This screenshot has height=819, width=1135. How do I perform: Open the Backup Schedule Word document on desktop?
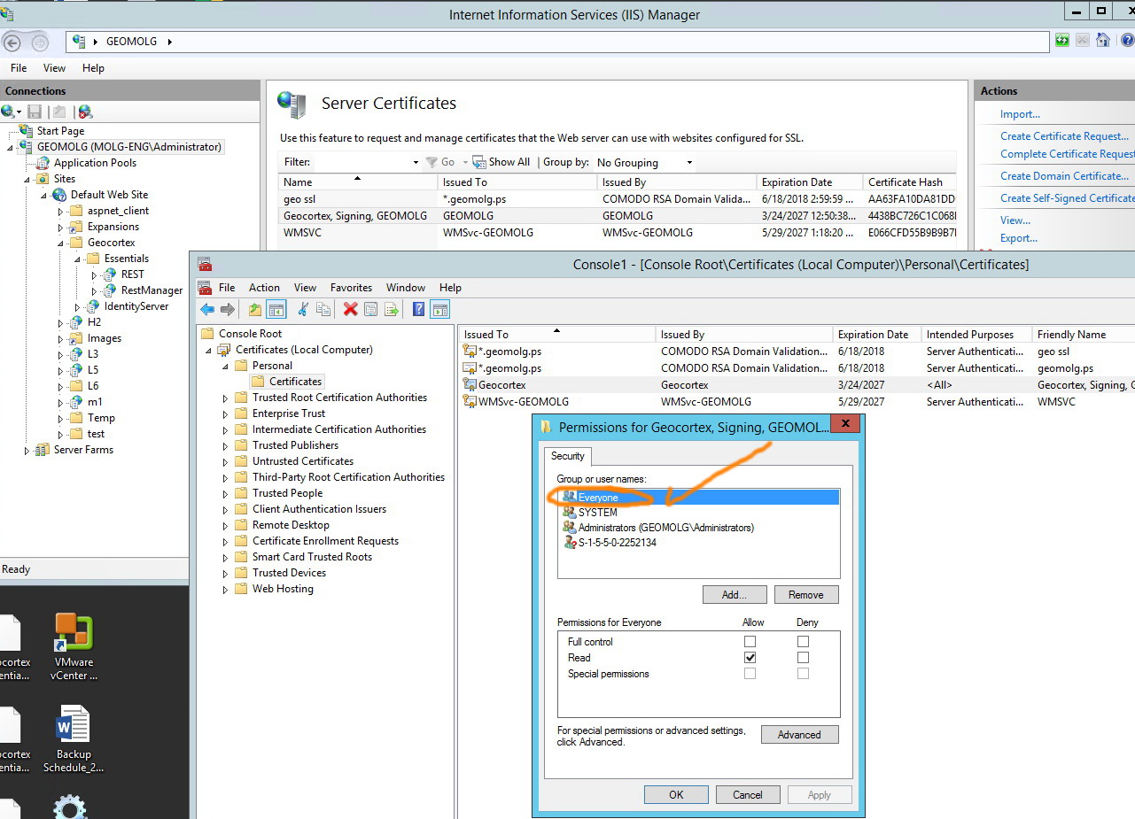pos(74,739)
